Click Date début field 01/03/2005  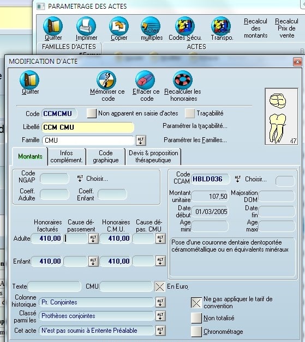(x=210, y=211)
